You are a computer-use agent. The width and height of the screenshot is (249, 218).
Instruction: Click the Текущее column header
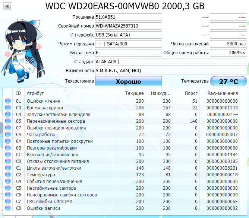pyautogui.click(x=134, y=93)
